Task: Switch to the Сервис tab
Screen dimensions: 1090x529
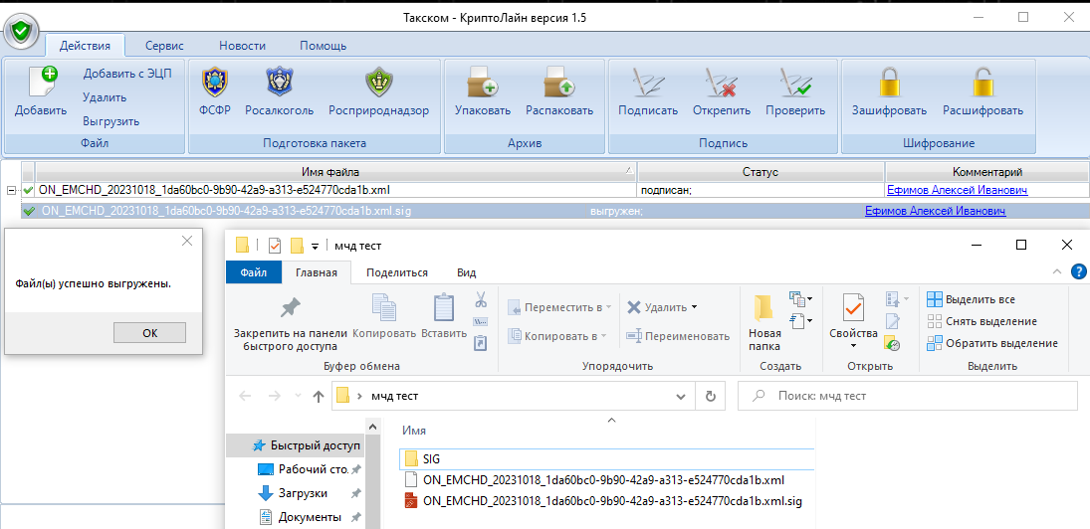Action: [x=164, y=46]
